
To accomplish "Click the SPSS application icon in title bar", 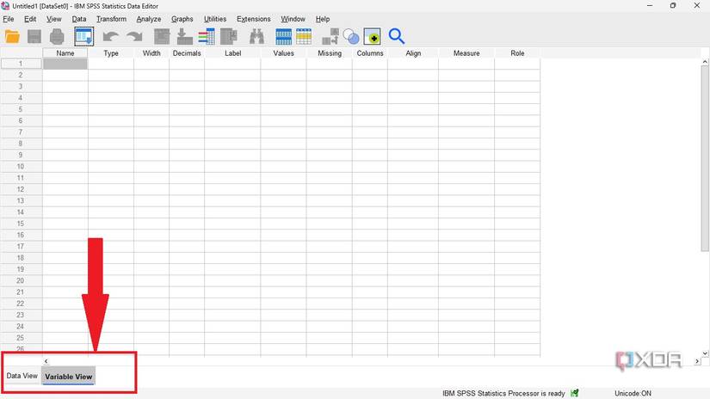I will click(x=5, y=6).
